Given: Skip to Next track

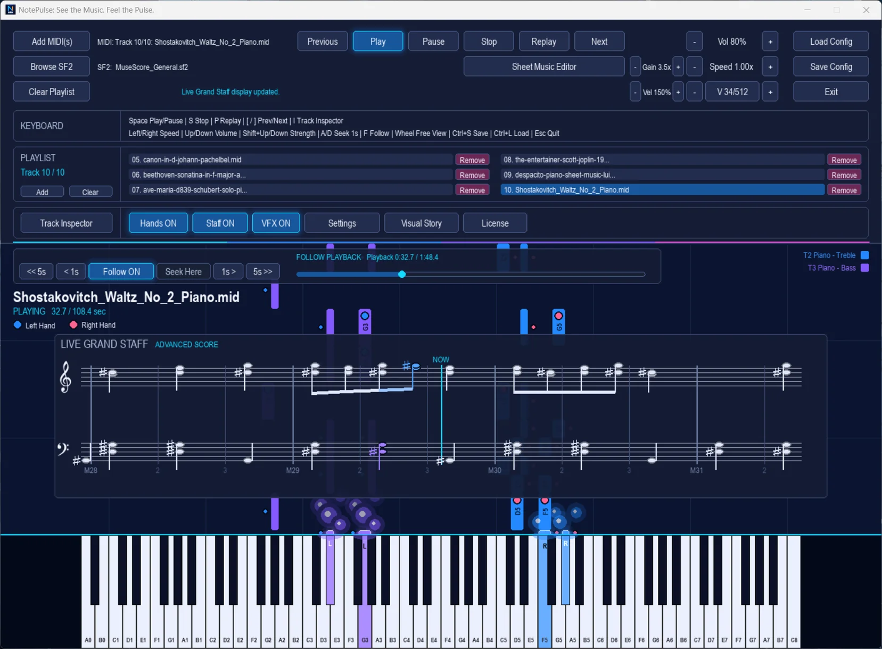Looking at the screenshot, I should 599,41.
